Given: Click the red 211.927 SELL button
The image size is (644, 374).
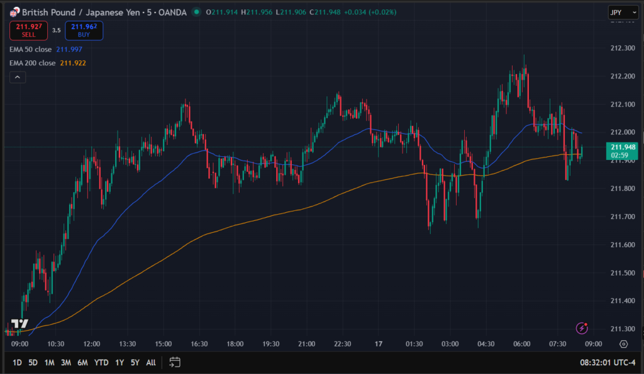Looking at the screenshot, I should coord(28,31).
